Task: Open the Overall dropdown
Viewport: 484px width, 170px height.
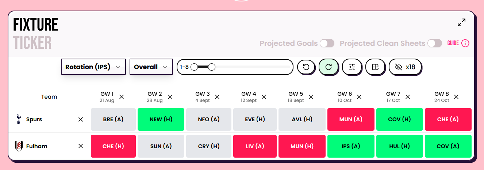Action: tap(151, 67)
